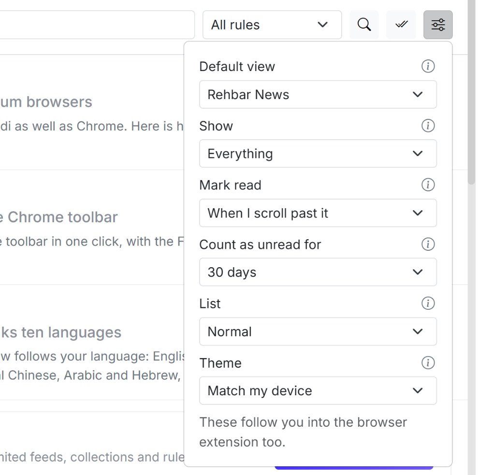Open the article ending in um browsers
Screen dimensions: 478x475
[46, 102]
